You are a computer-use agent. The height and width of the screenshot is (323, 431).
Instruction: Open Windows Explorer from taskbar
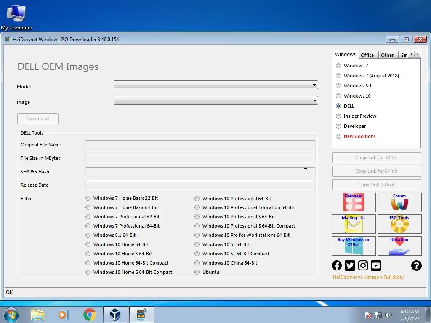(37, 315)
